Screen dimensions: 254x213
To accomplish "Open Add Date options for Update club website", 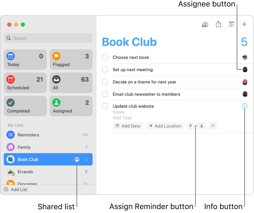I will coord(128,126).
